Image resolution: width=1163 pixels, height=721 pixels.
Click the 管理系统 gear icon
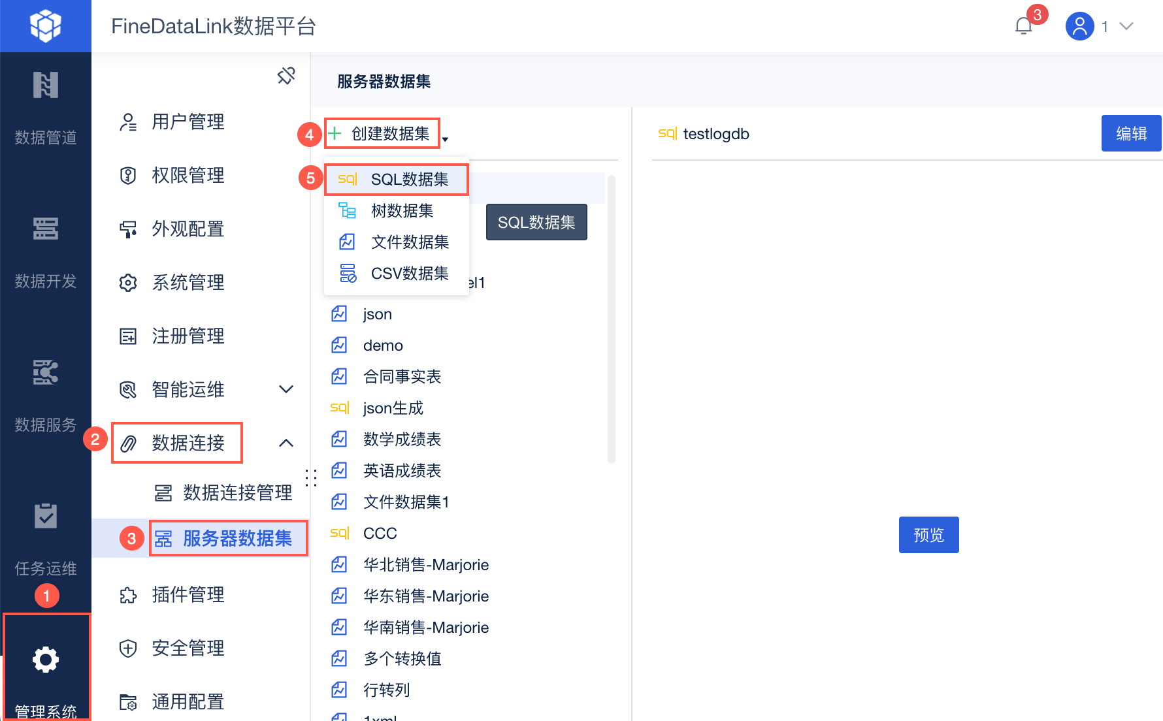pyautogui.click(x=46, y=660)
